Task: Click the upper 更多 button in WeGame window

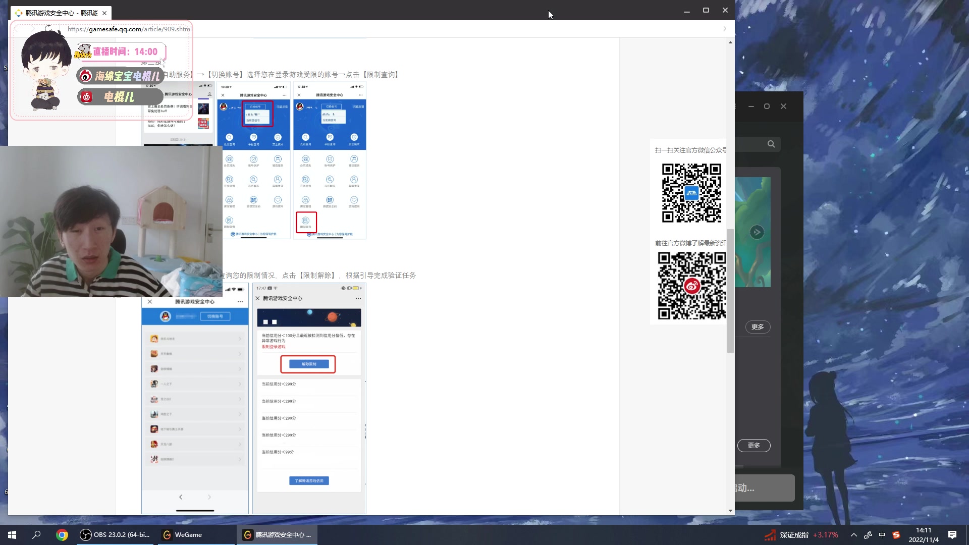Action: [758, 327]
